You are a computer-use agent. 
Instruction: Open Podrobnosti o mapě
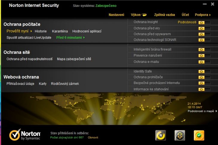click(x=201, y=111)
